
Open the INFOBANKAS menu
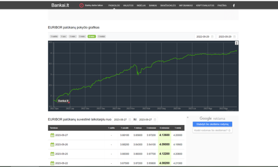[x=186, y=6]
